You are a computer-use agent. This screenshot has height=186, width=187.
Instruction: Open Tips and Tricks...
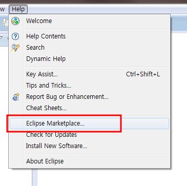(89, 86)
